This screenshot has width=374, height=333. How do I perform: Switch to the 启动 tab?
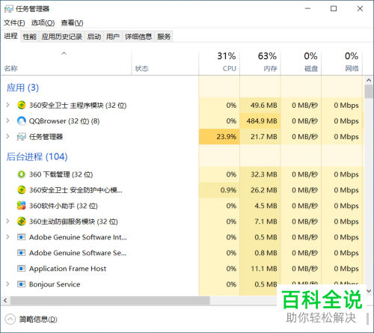94,37
